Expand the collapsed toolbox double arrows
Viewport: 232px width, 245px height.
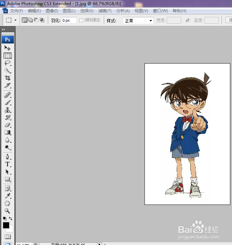click(x=3, y=29)
